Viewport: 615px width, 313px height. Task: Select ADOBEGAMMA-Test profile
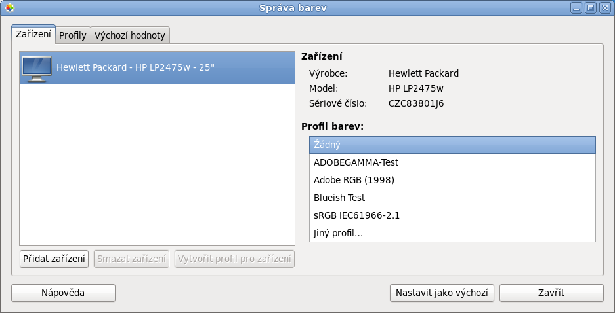pyautogui.click(x=452, y=162)
